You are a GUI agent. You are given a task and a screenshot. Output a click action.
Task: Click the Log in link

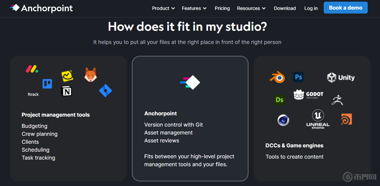[311, 8]
